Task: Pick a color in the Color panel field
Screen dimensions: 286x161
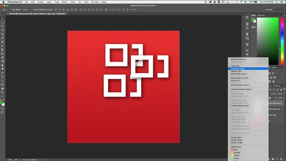Action: click(x=268, y=41)
